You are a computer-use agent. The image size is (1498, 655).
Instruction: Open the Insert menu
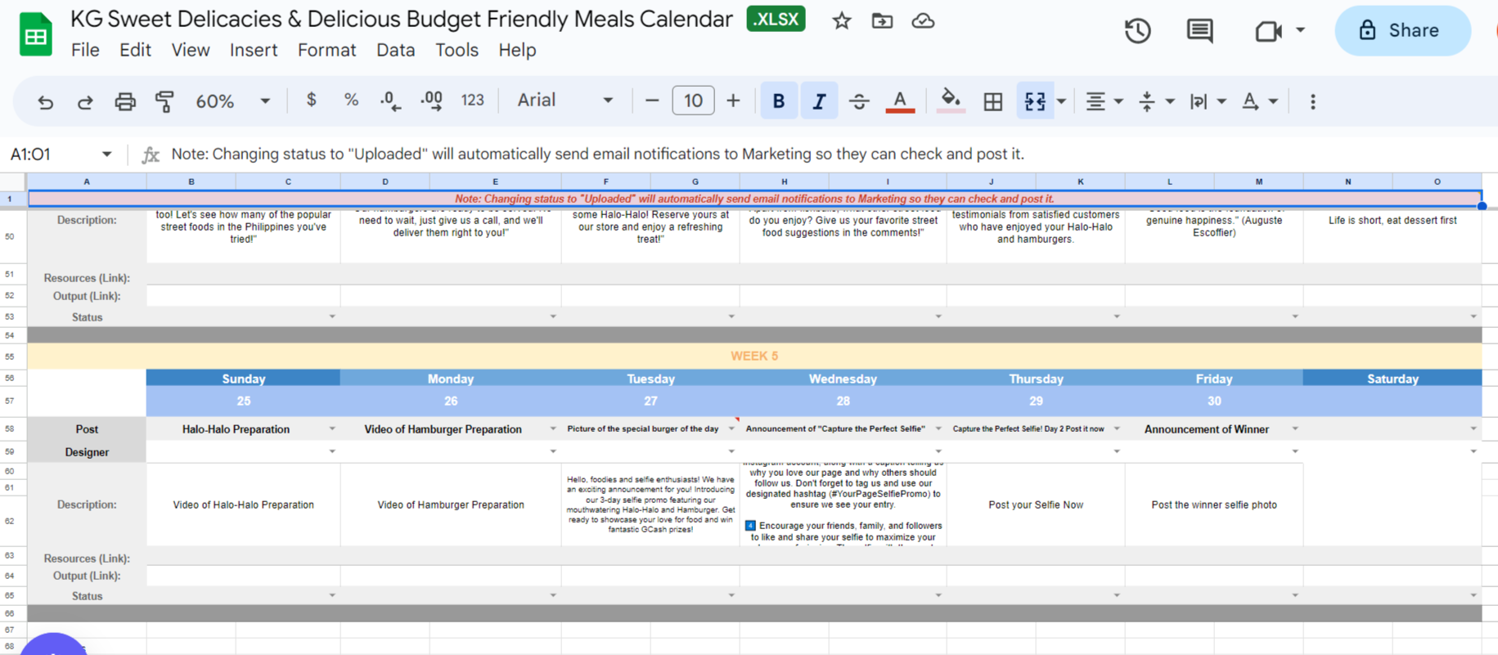pyautogui.click(x=254, y=50)
